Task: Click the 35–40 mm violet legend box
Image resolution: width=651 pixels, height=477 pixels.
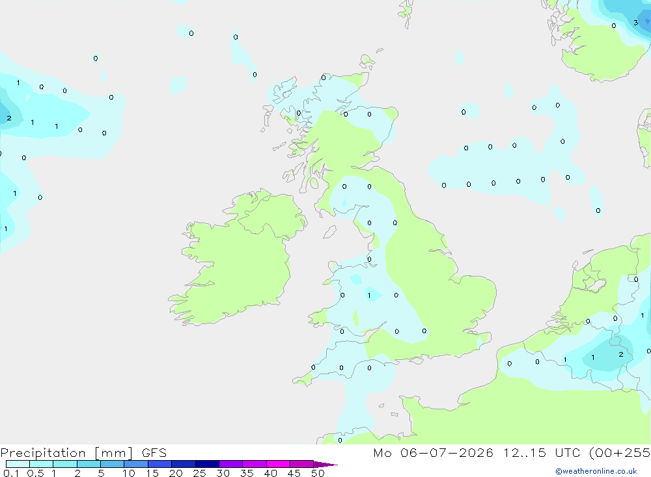Action: pos(255,464)
